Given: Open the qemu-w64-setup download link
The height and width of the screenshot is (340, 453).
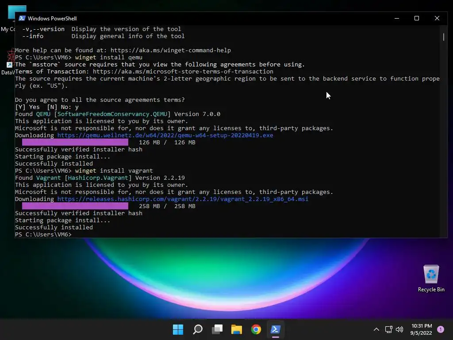Looking at the screenshot, I should click(165, 135).
